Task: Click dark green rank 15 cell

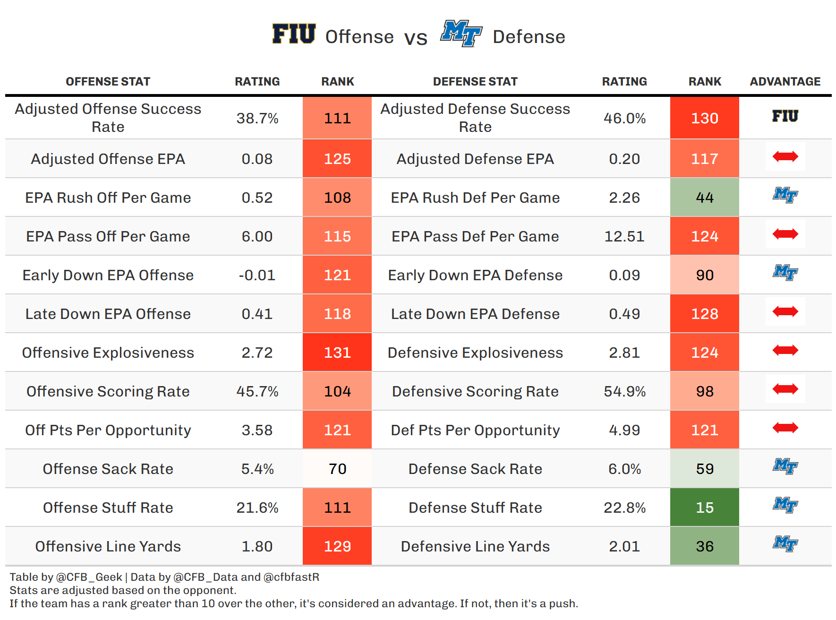Action: pos(704,508)
